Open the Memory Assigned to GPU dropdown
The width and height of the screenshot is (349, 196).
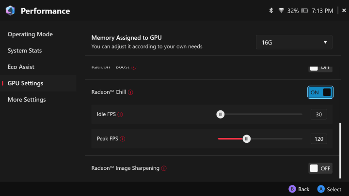294,42
